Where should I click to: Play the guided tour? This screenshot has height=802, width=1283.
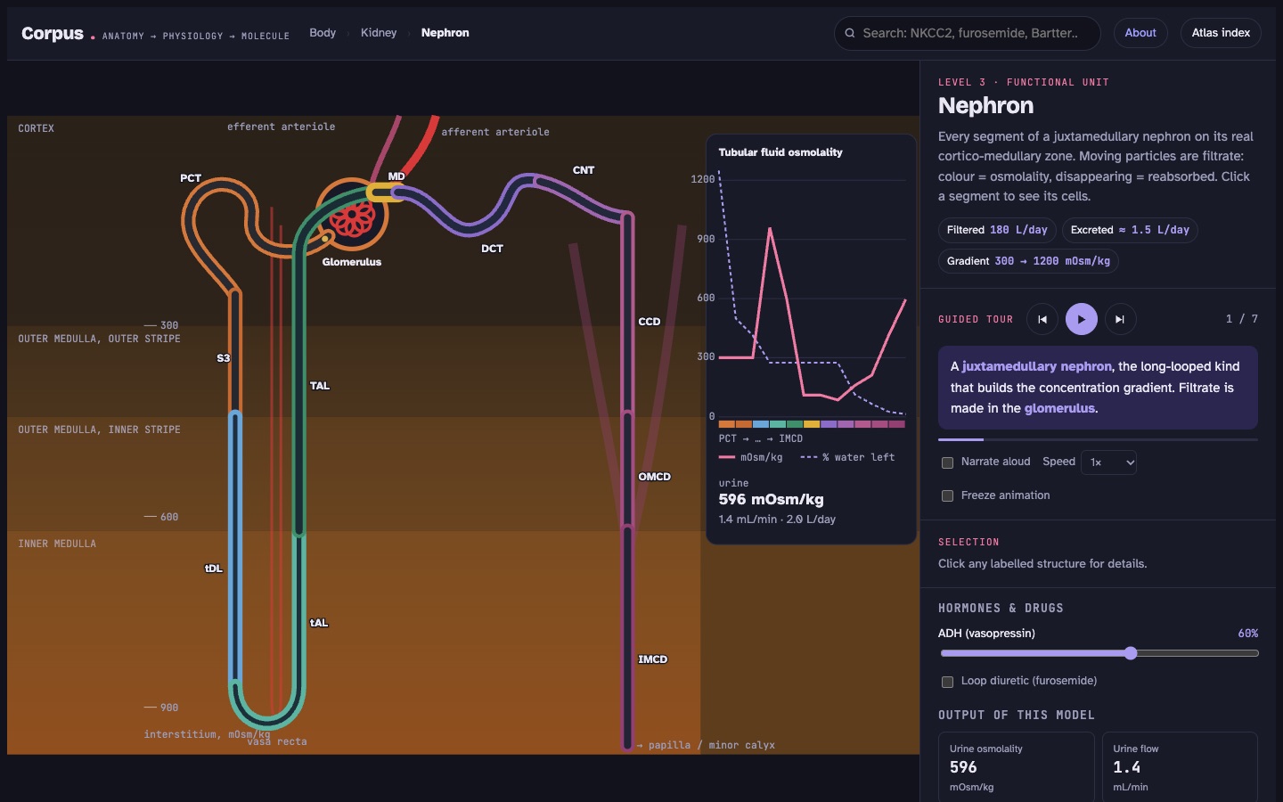pos(1082,319)
